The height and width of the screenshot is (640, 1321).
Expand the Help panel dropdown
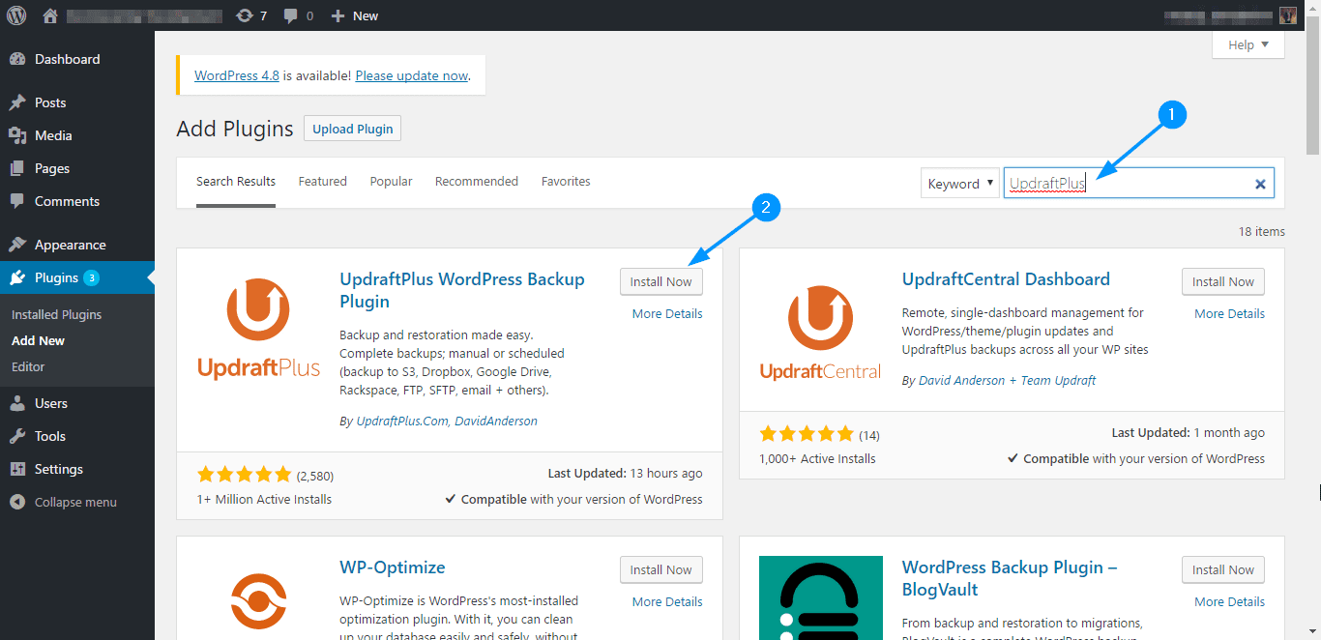coord(1248,44)
